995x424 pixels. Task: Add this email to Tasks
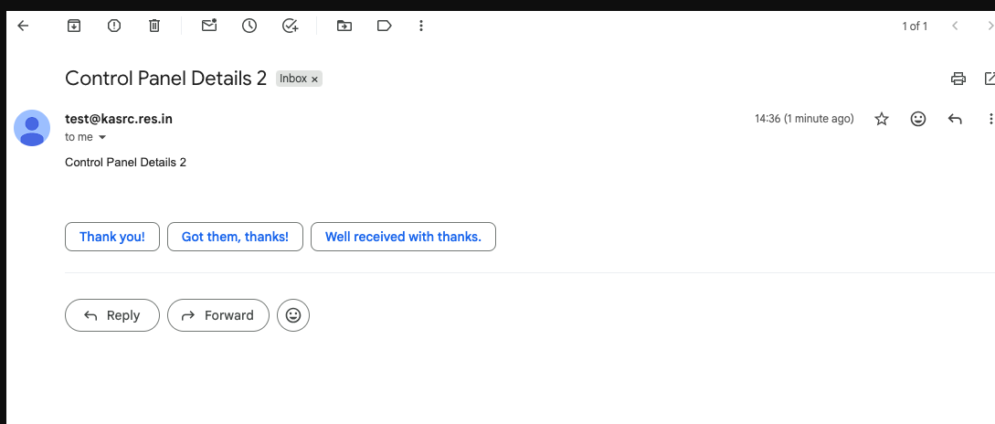pos(290,26)
